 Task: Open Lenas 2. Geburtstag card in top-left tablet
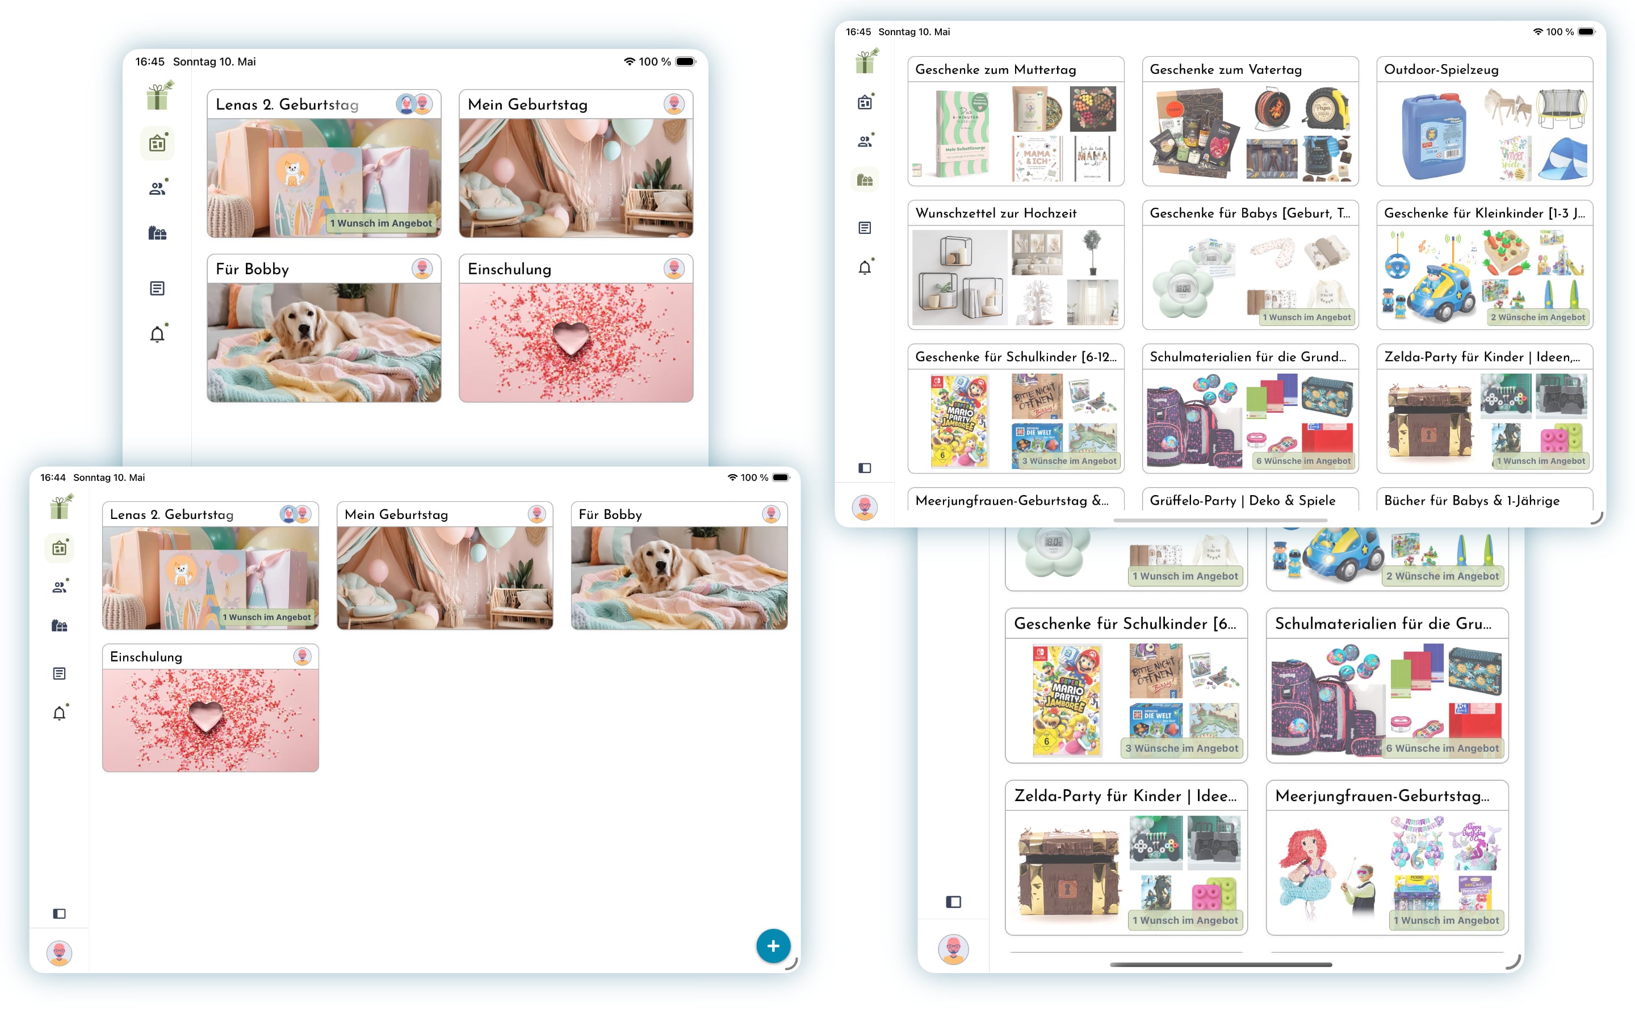pos(324,164)
